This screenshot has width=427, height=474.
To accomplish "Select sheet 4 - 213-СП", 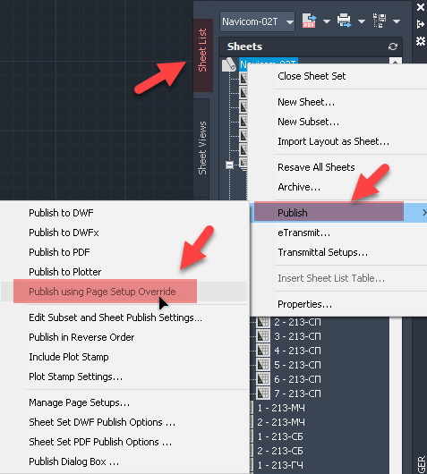I will point(297,351).
